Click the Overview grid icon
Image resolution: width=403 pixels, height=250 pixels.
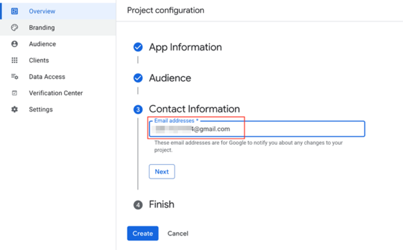click(14, 11)
